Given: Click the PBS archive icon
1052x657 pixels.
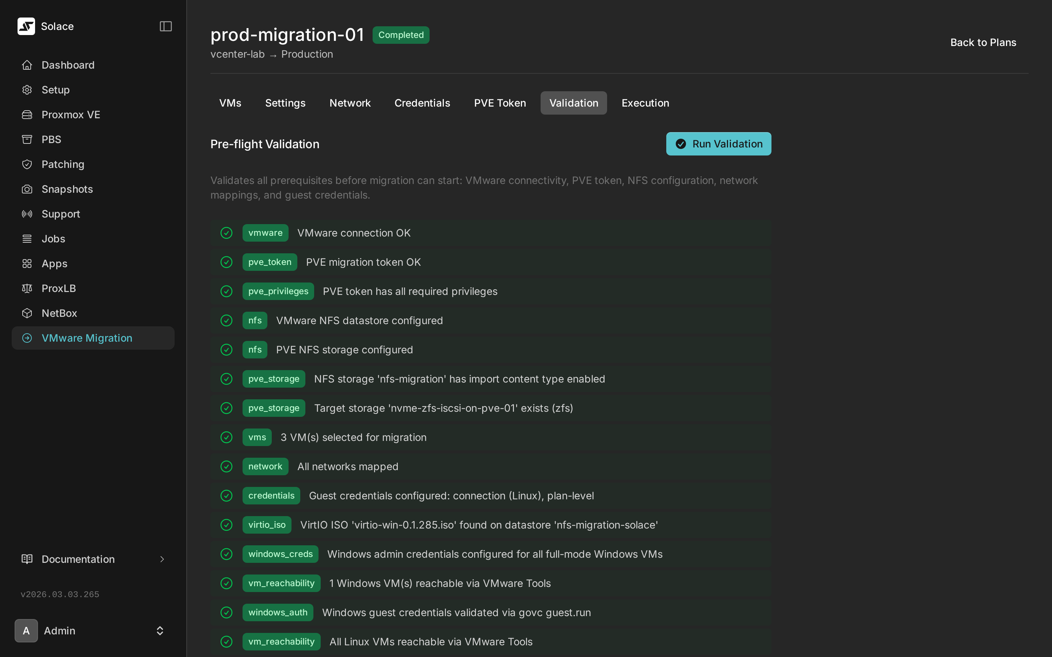Looking at the screenshot, I should pos(27,139).
